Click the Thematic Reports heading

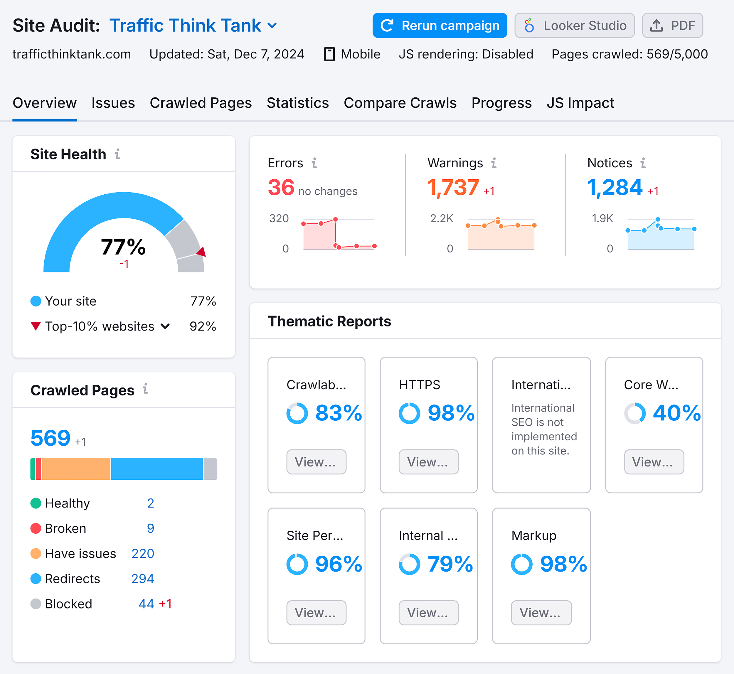[x=329, y=321]
